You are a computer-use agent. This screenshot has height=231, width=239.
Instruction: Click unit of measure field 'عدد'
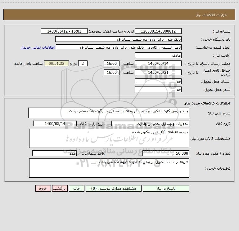[x=54, y=153]
